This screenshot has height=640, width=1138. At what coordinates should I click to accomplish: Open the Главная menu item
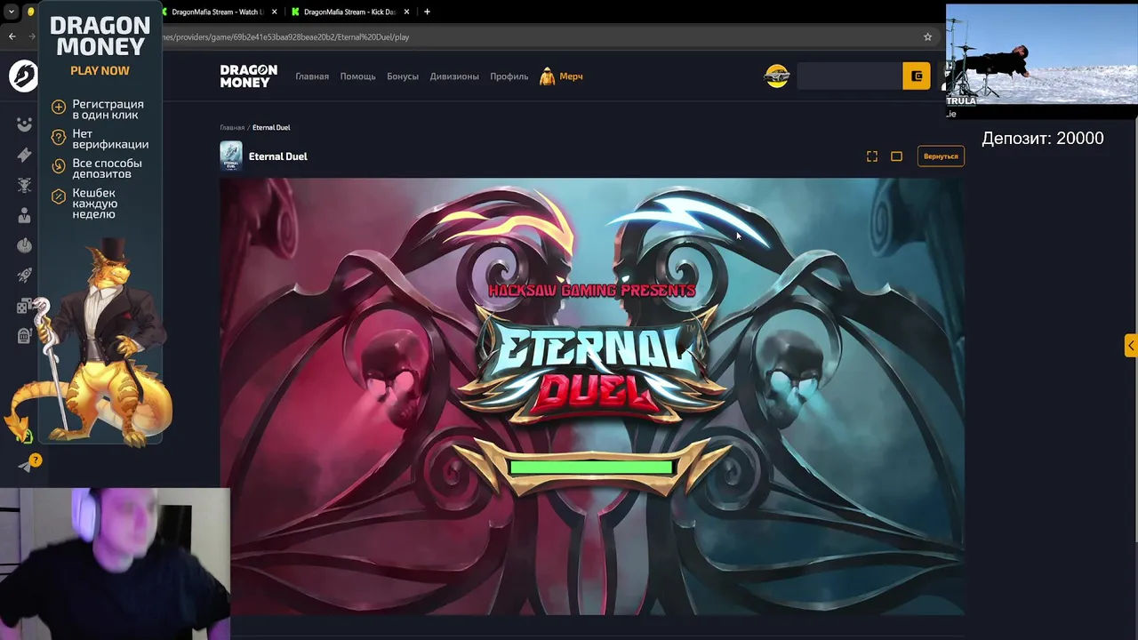tap(312, 76)
